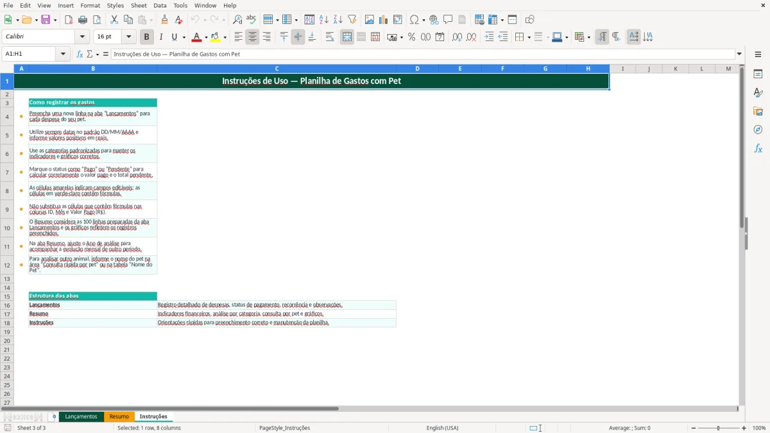Open the Font Name dropdown
This screenshot has width=770, height=433.
click(x=83, y=37)
